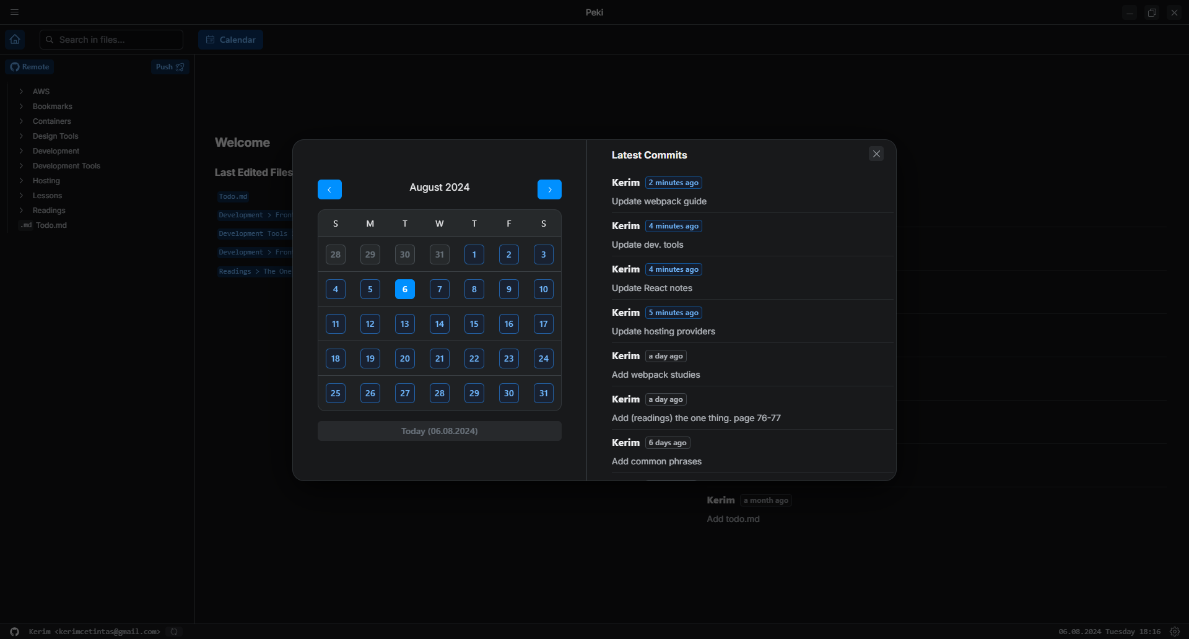Click the 6 days ago badge

click(668, 443)
